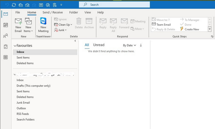
Task: Click the Delete trash can button
Action: click(79, 23)
